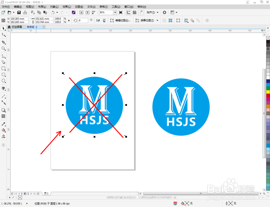
Task: Pick the red color swatch
Action: click(268, 96)
